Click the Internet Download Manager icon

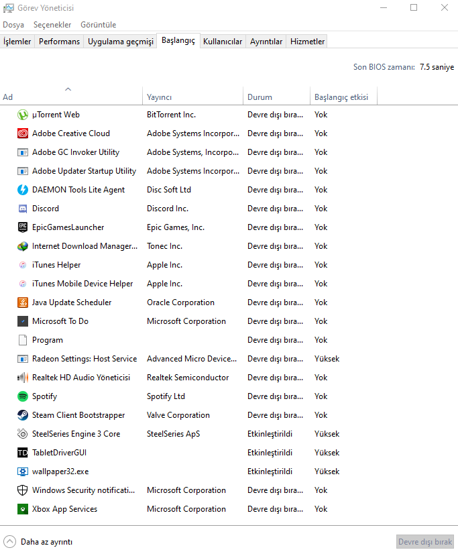(23, 246)
